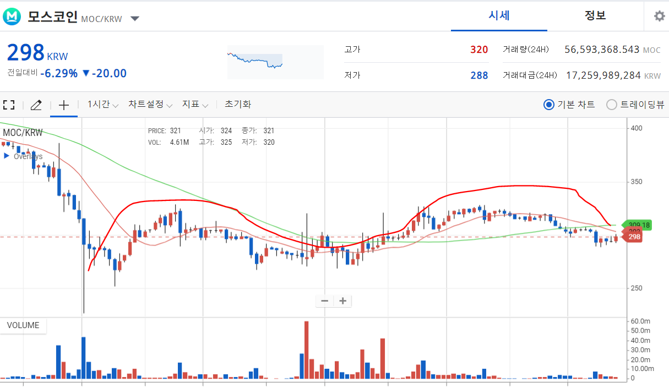
Task: Open the 1시간 interval dropdown
Action: click(x=103, y=105)
